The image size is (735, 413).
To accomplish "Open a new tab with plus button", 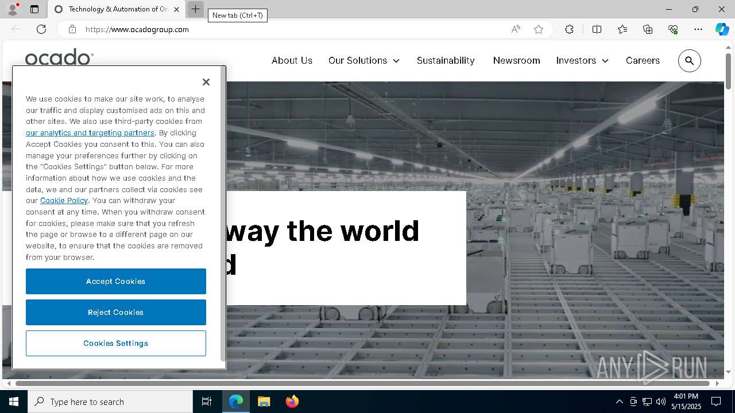I will click(195, 9).
